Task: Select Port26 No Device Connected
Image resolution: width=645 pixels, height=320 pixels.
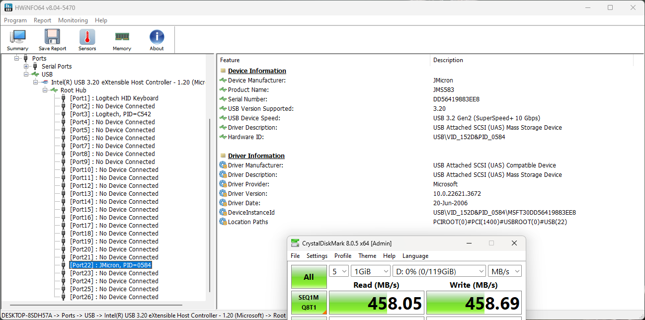Action: (x=114, y=297)
